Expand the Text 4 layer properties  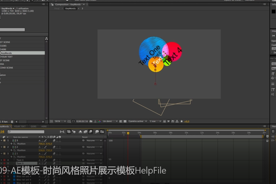click(2, 160)
